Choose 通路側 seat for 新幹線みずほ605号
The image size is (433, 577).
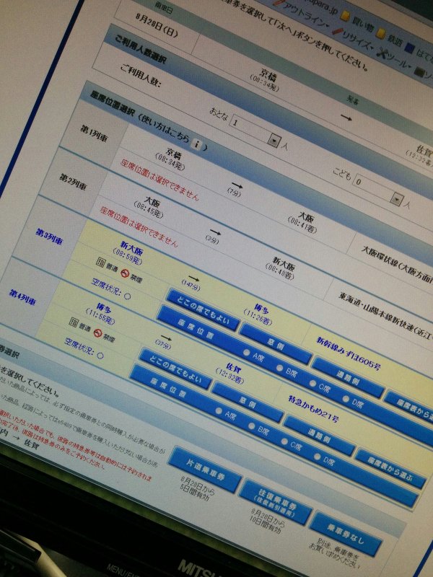pos(348,377)
